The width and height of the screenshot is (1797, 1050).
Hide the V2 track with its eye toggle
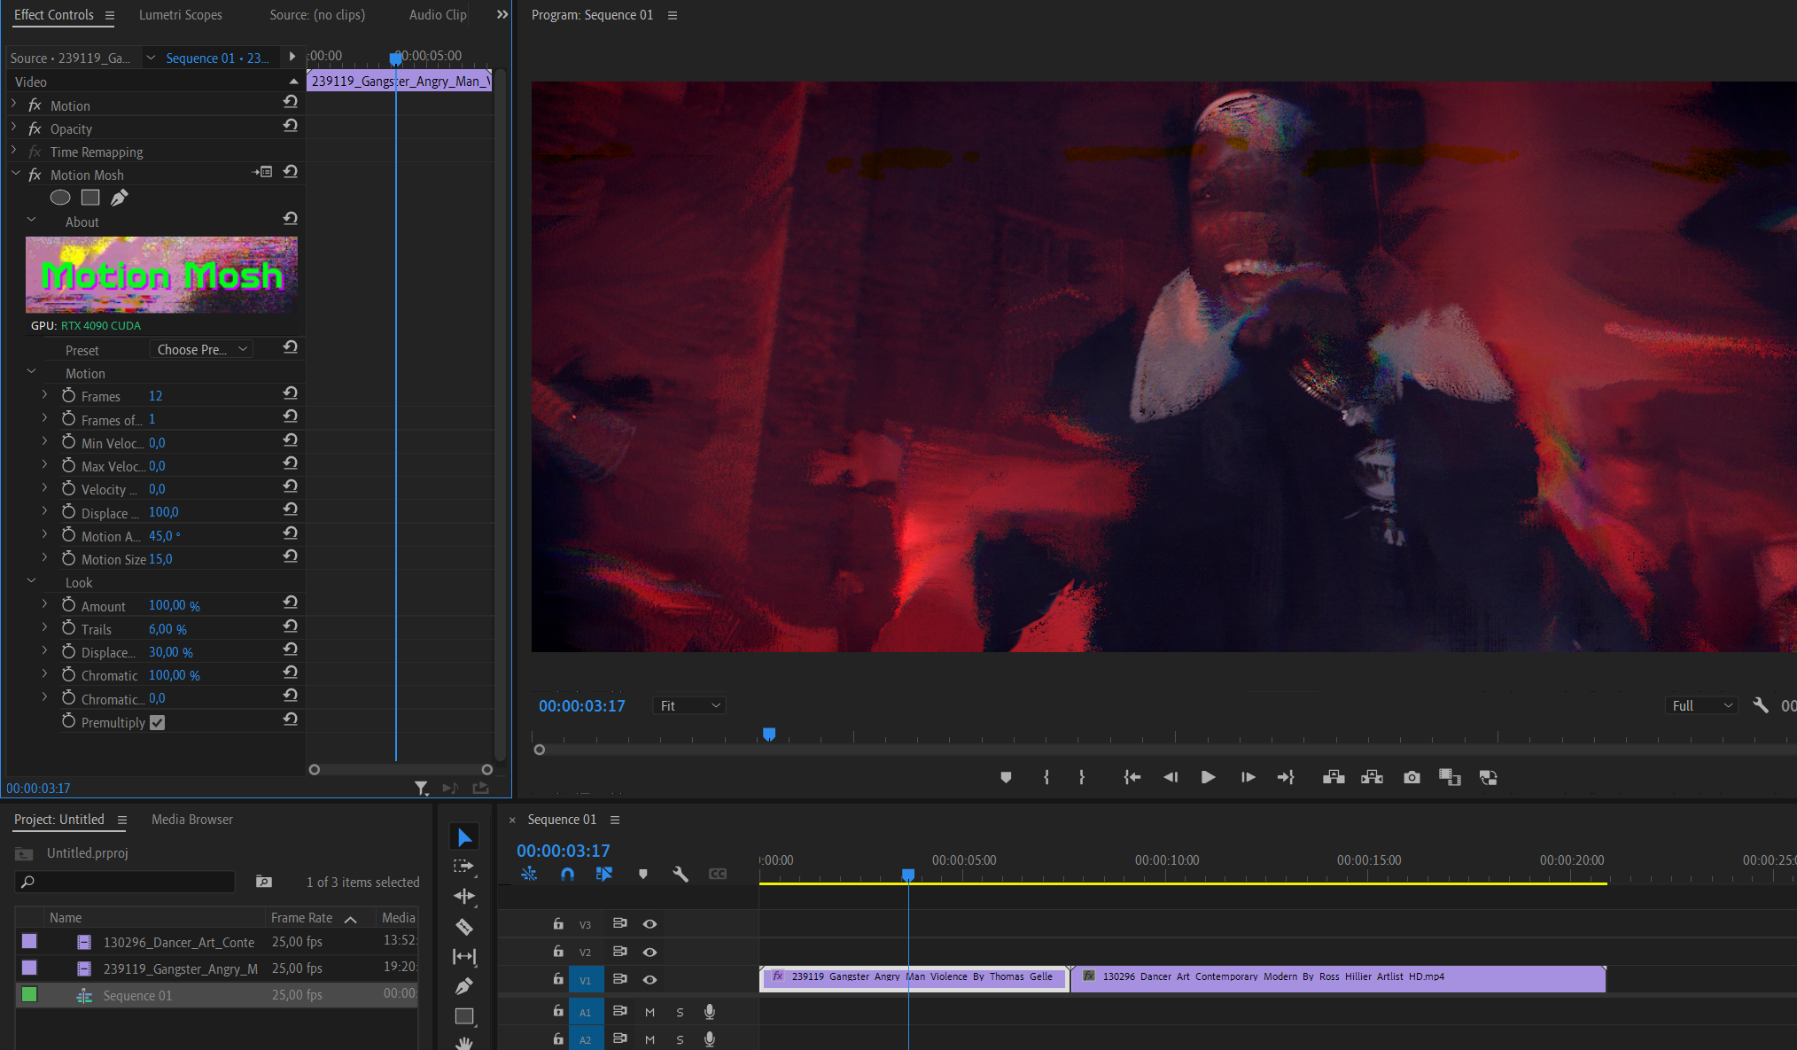point(650,952)
